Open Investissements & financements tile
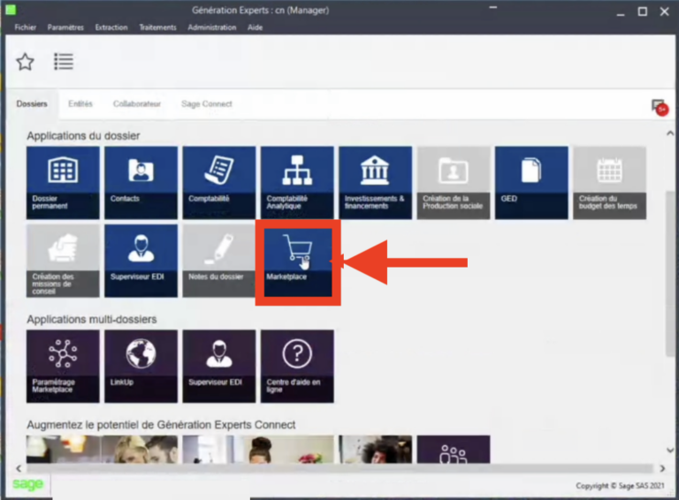The image size is (679, 500). point(376,183)
